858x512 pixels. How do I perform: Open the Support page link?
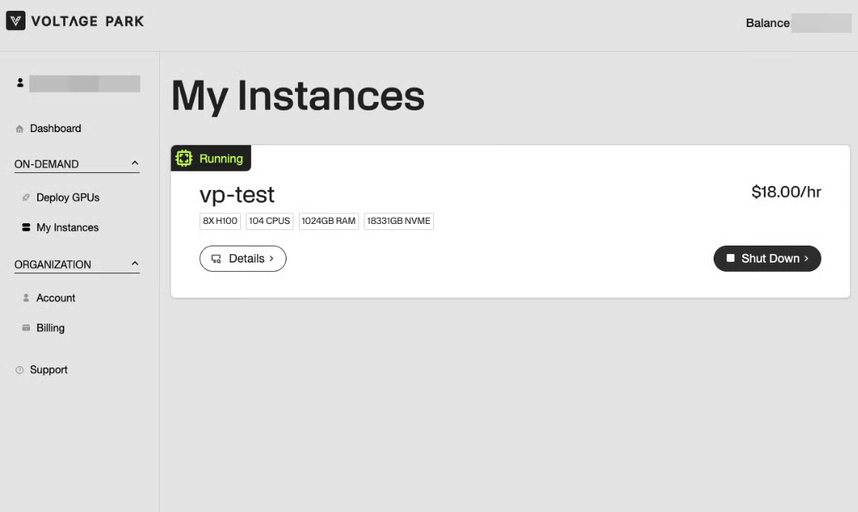pos(49,370)
